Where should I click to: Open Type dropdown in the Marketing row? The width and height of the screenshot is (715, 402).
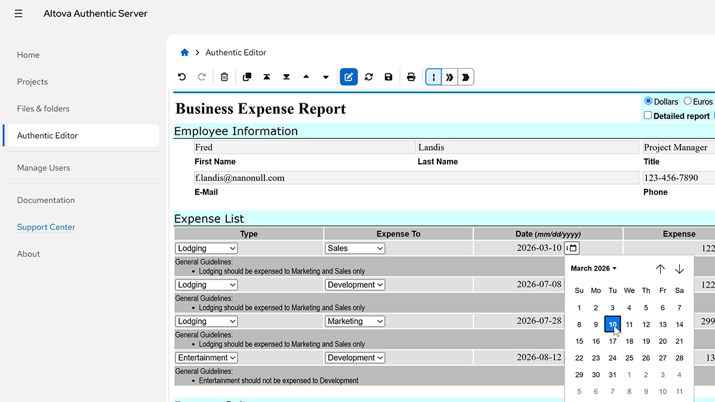(x=206, y=321)
